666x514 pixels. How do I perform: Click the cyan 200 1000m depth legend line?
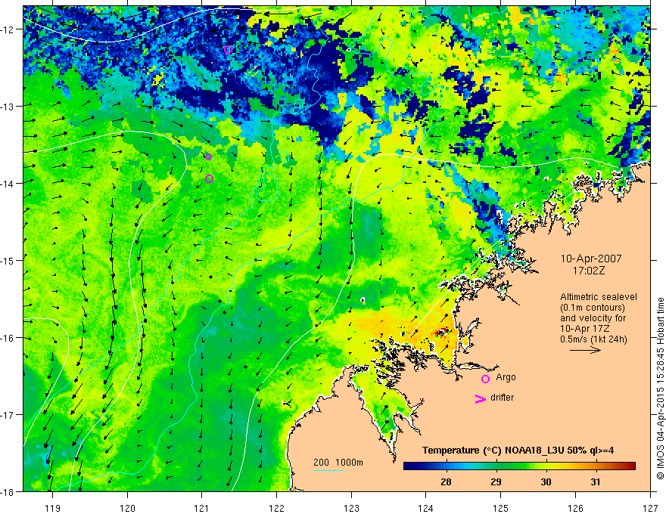tap(328, 470)
